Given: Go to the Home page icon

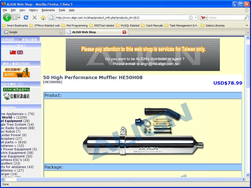Looking at the screenshot, I should [43, 17].
